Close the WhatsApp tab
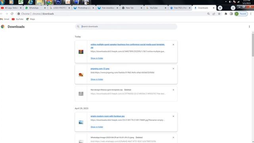Screen dimensions: 254x143 point(45,8)
